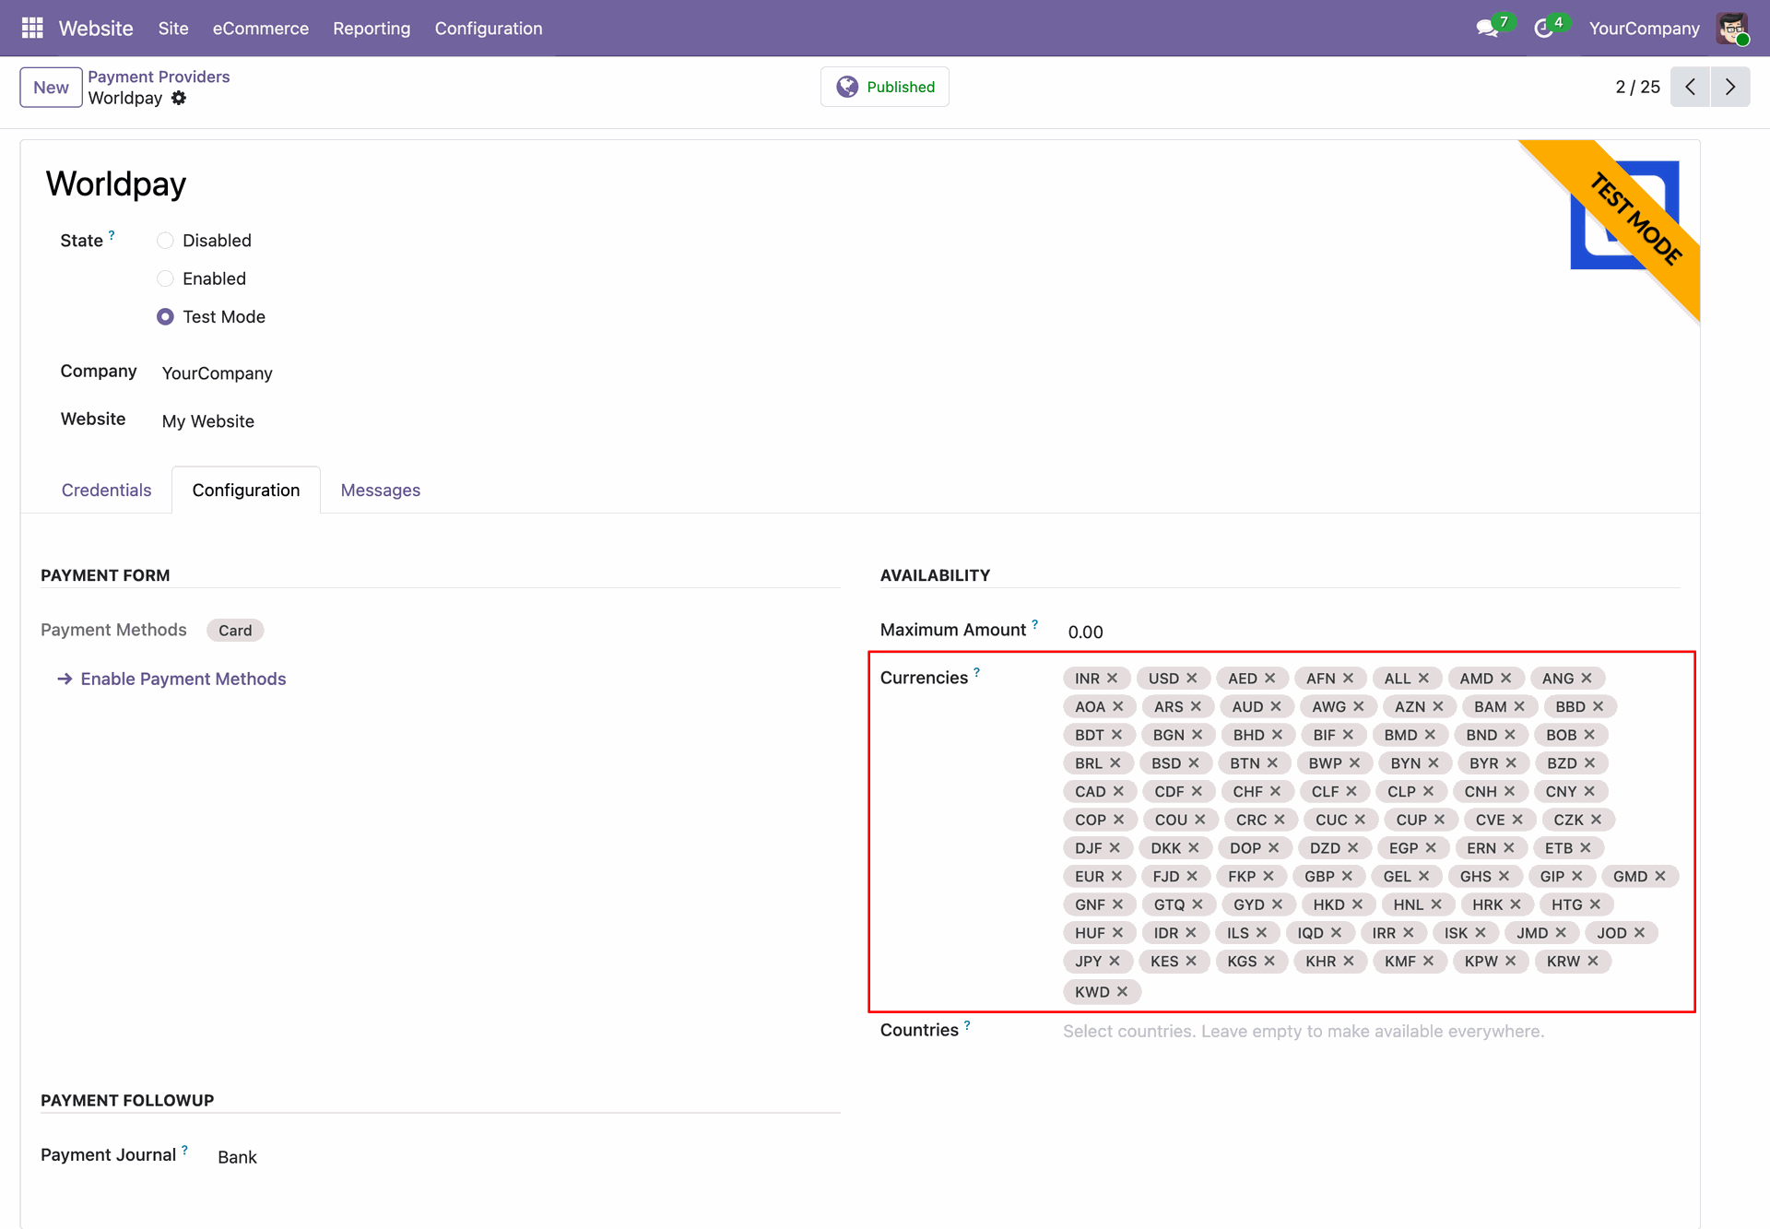Open the gear actions menu beside Worldpay
1770x1229 pixels.
point(179,98)
